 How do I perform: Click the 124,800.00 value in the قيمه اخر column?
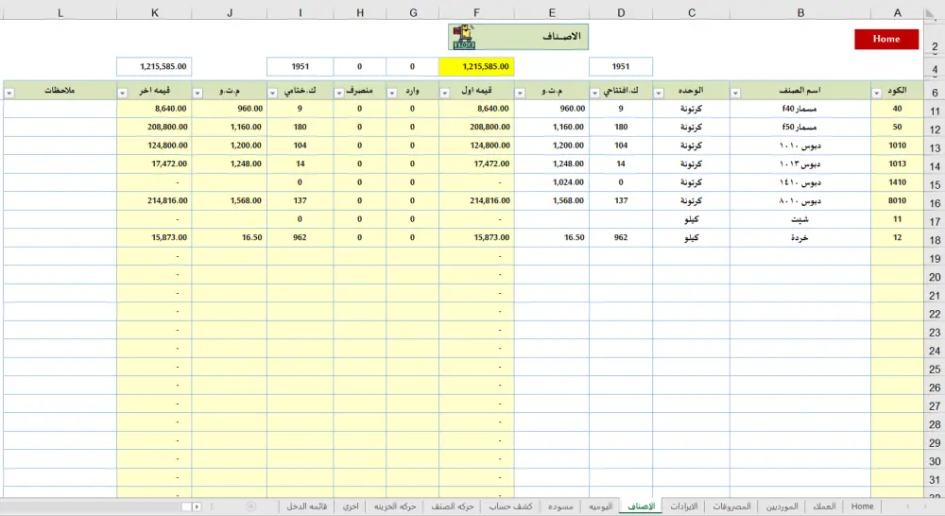click(154, 146)
